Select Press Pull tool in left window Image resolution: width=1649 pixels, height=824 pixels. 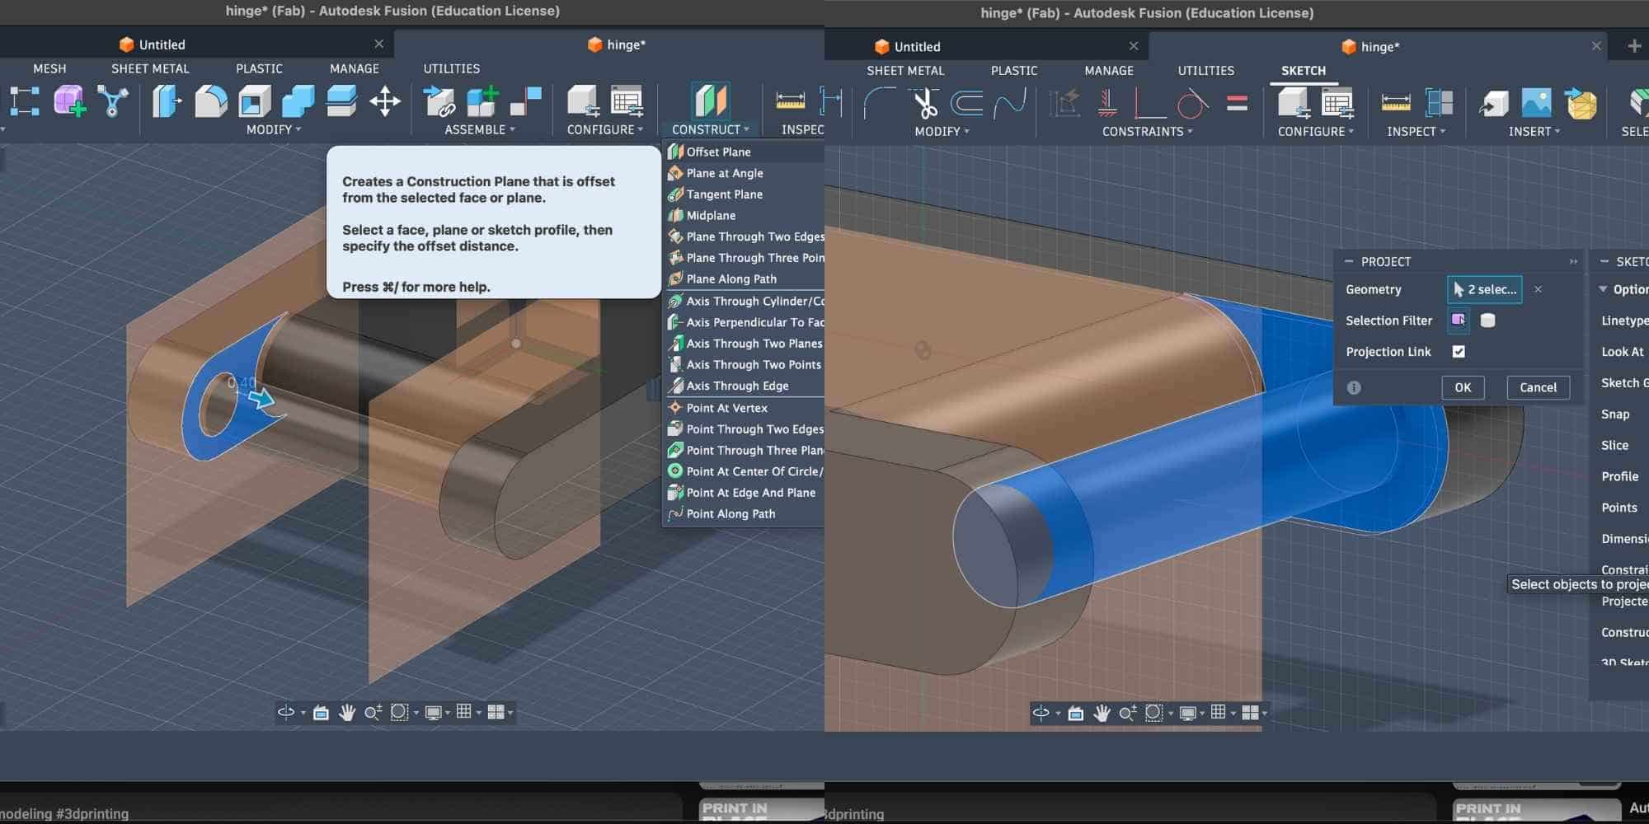point(167,101)
